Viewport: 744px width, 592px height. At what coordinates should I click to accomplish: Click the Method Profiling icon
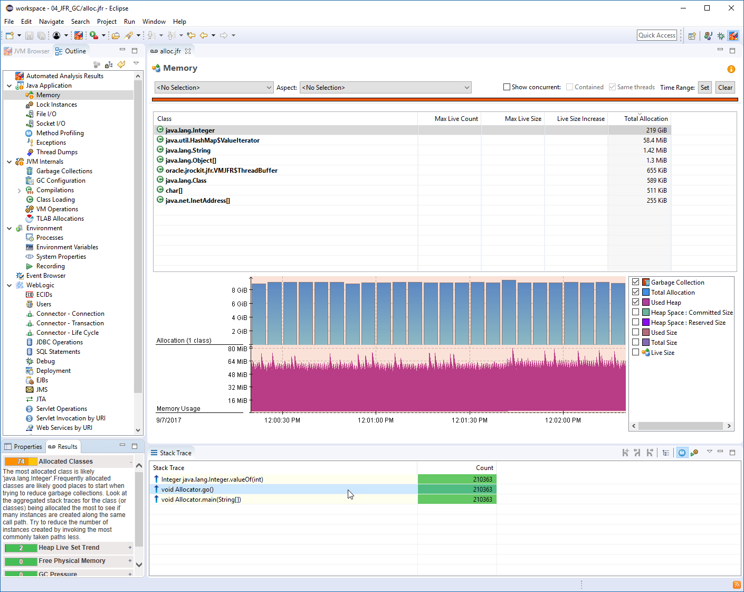[30, 133]
